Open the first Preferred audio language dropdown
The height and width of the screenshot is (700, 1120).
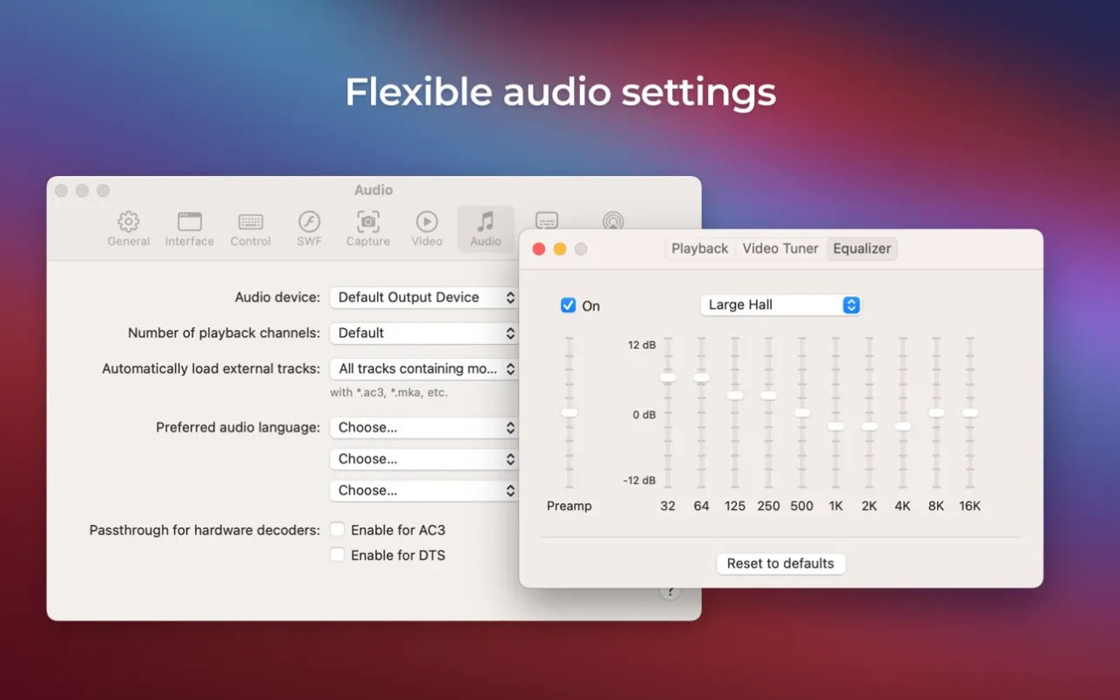tap(424, 428)
